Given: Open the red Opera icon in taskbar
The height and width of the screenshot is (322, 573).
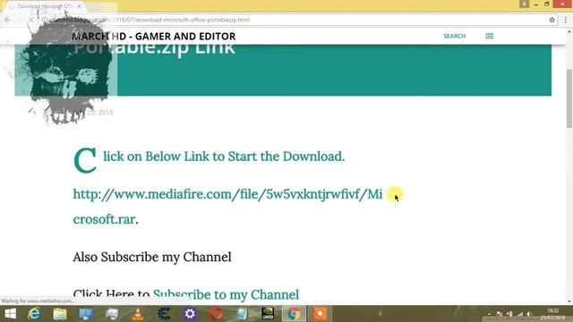Looking at the screenshot, I should (216, 314).
